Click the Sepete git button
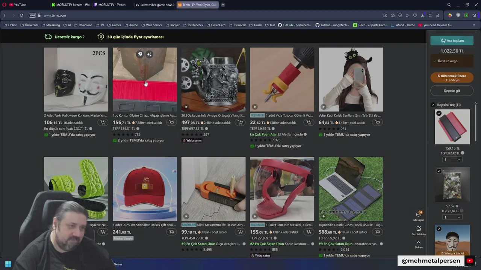The image size is (481, 270). coord(452,90)
